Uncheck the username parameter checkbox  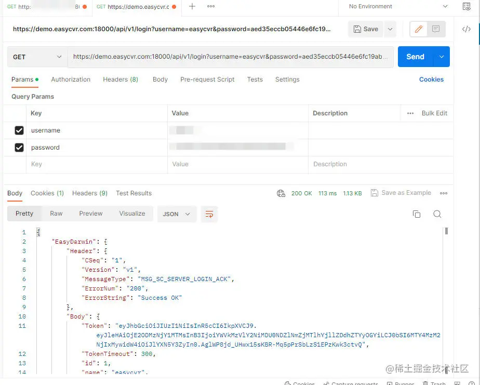pos(19,130)
